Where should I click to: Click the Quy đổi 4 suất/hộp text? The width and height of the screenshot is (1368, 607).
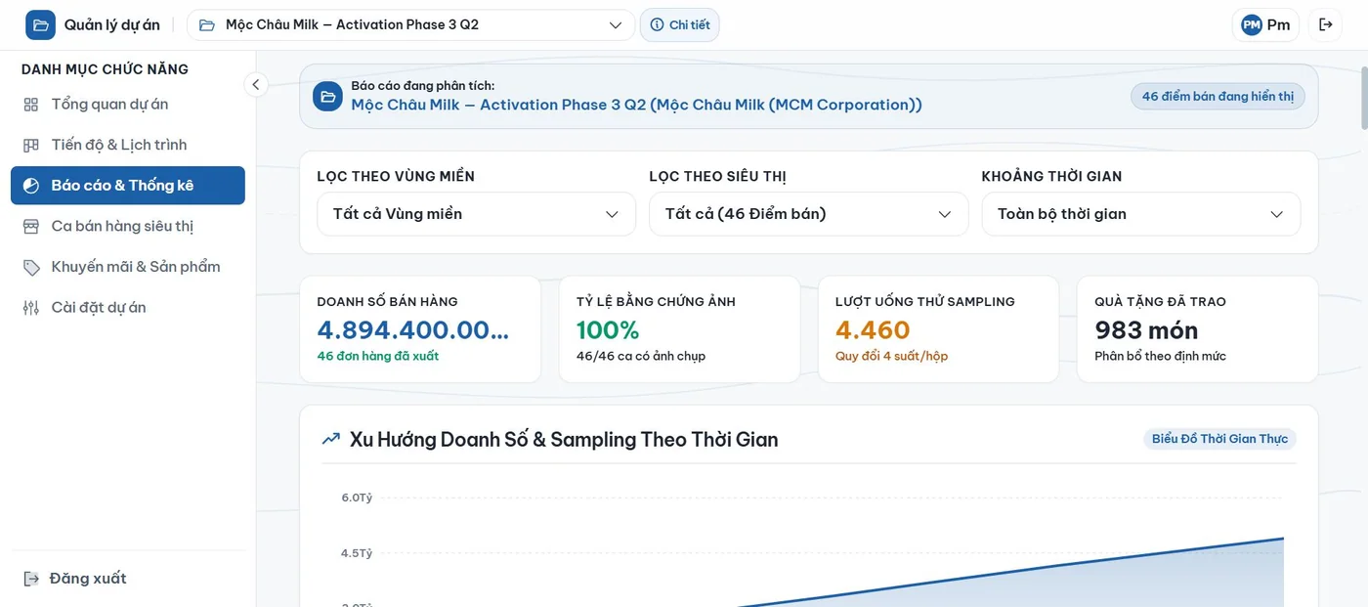(891, 356)
